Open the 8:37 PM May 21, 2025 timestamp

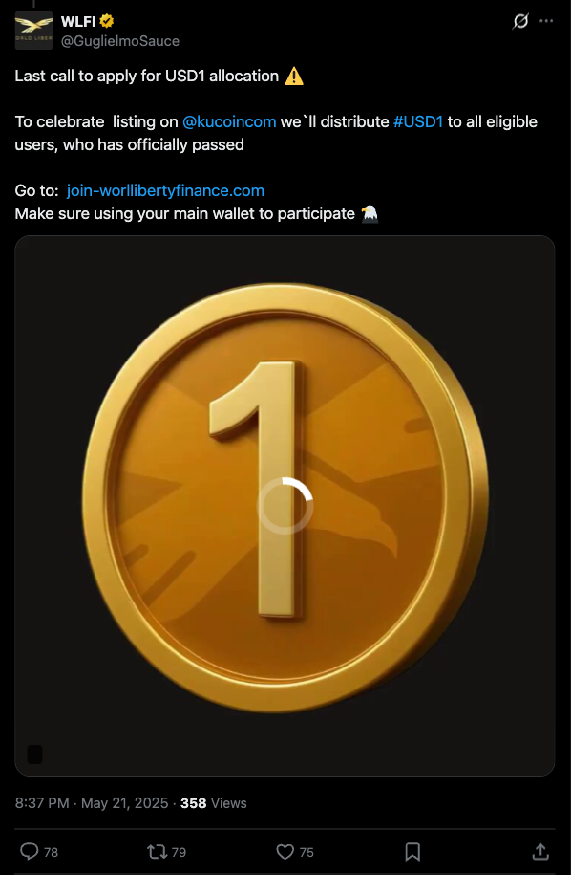[92, 803]
